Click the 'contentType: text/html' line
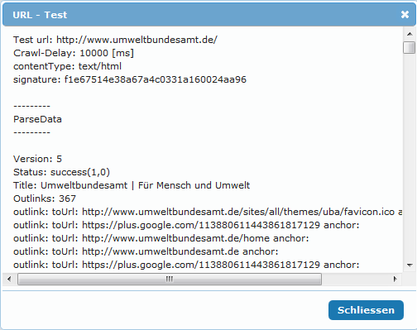 (67, 66)
